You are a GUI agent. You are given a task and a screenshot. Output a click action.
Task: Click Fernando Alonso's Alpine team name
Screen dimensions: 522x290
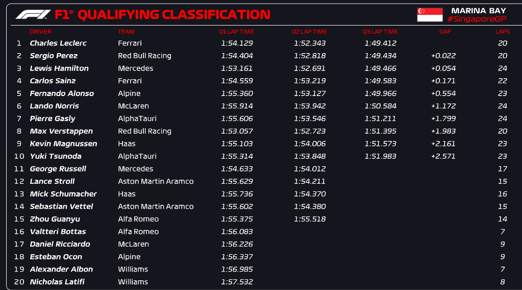[129, 93]
